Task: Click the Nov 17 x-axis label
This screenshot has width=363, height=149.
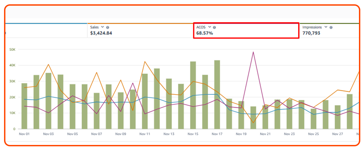Action: [x=217, y=134]
